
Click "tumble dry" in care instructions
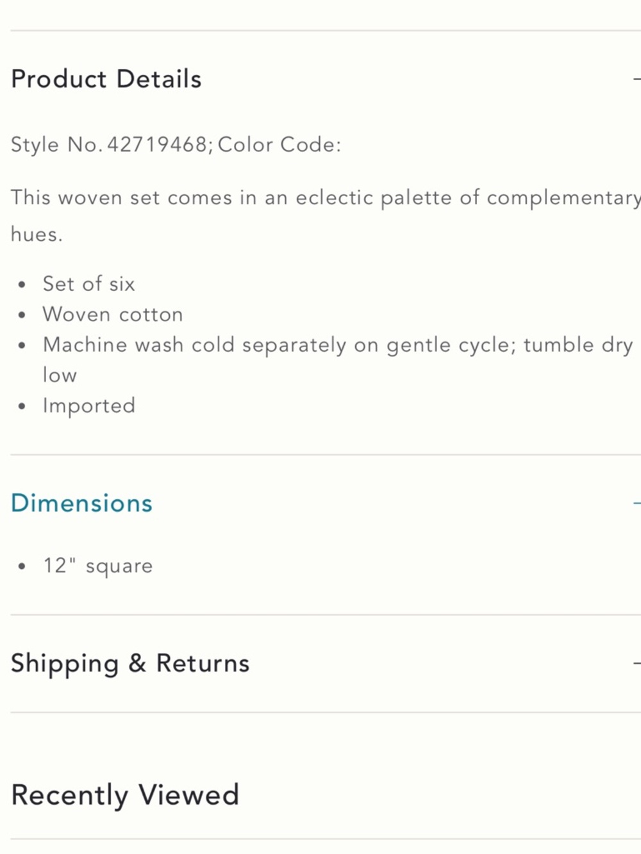click(578, 345)
